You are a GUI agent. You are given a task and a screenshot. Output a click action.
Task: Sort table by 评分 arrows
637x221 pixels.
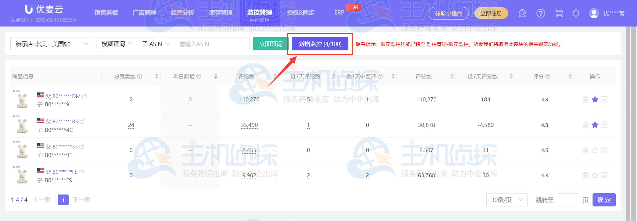570,76
